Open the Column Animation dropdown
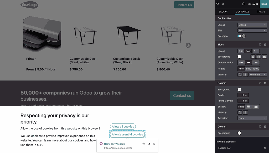Viewport: 269px width, 153px height. 252,118
